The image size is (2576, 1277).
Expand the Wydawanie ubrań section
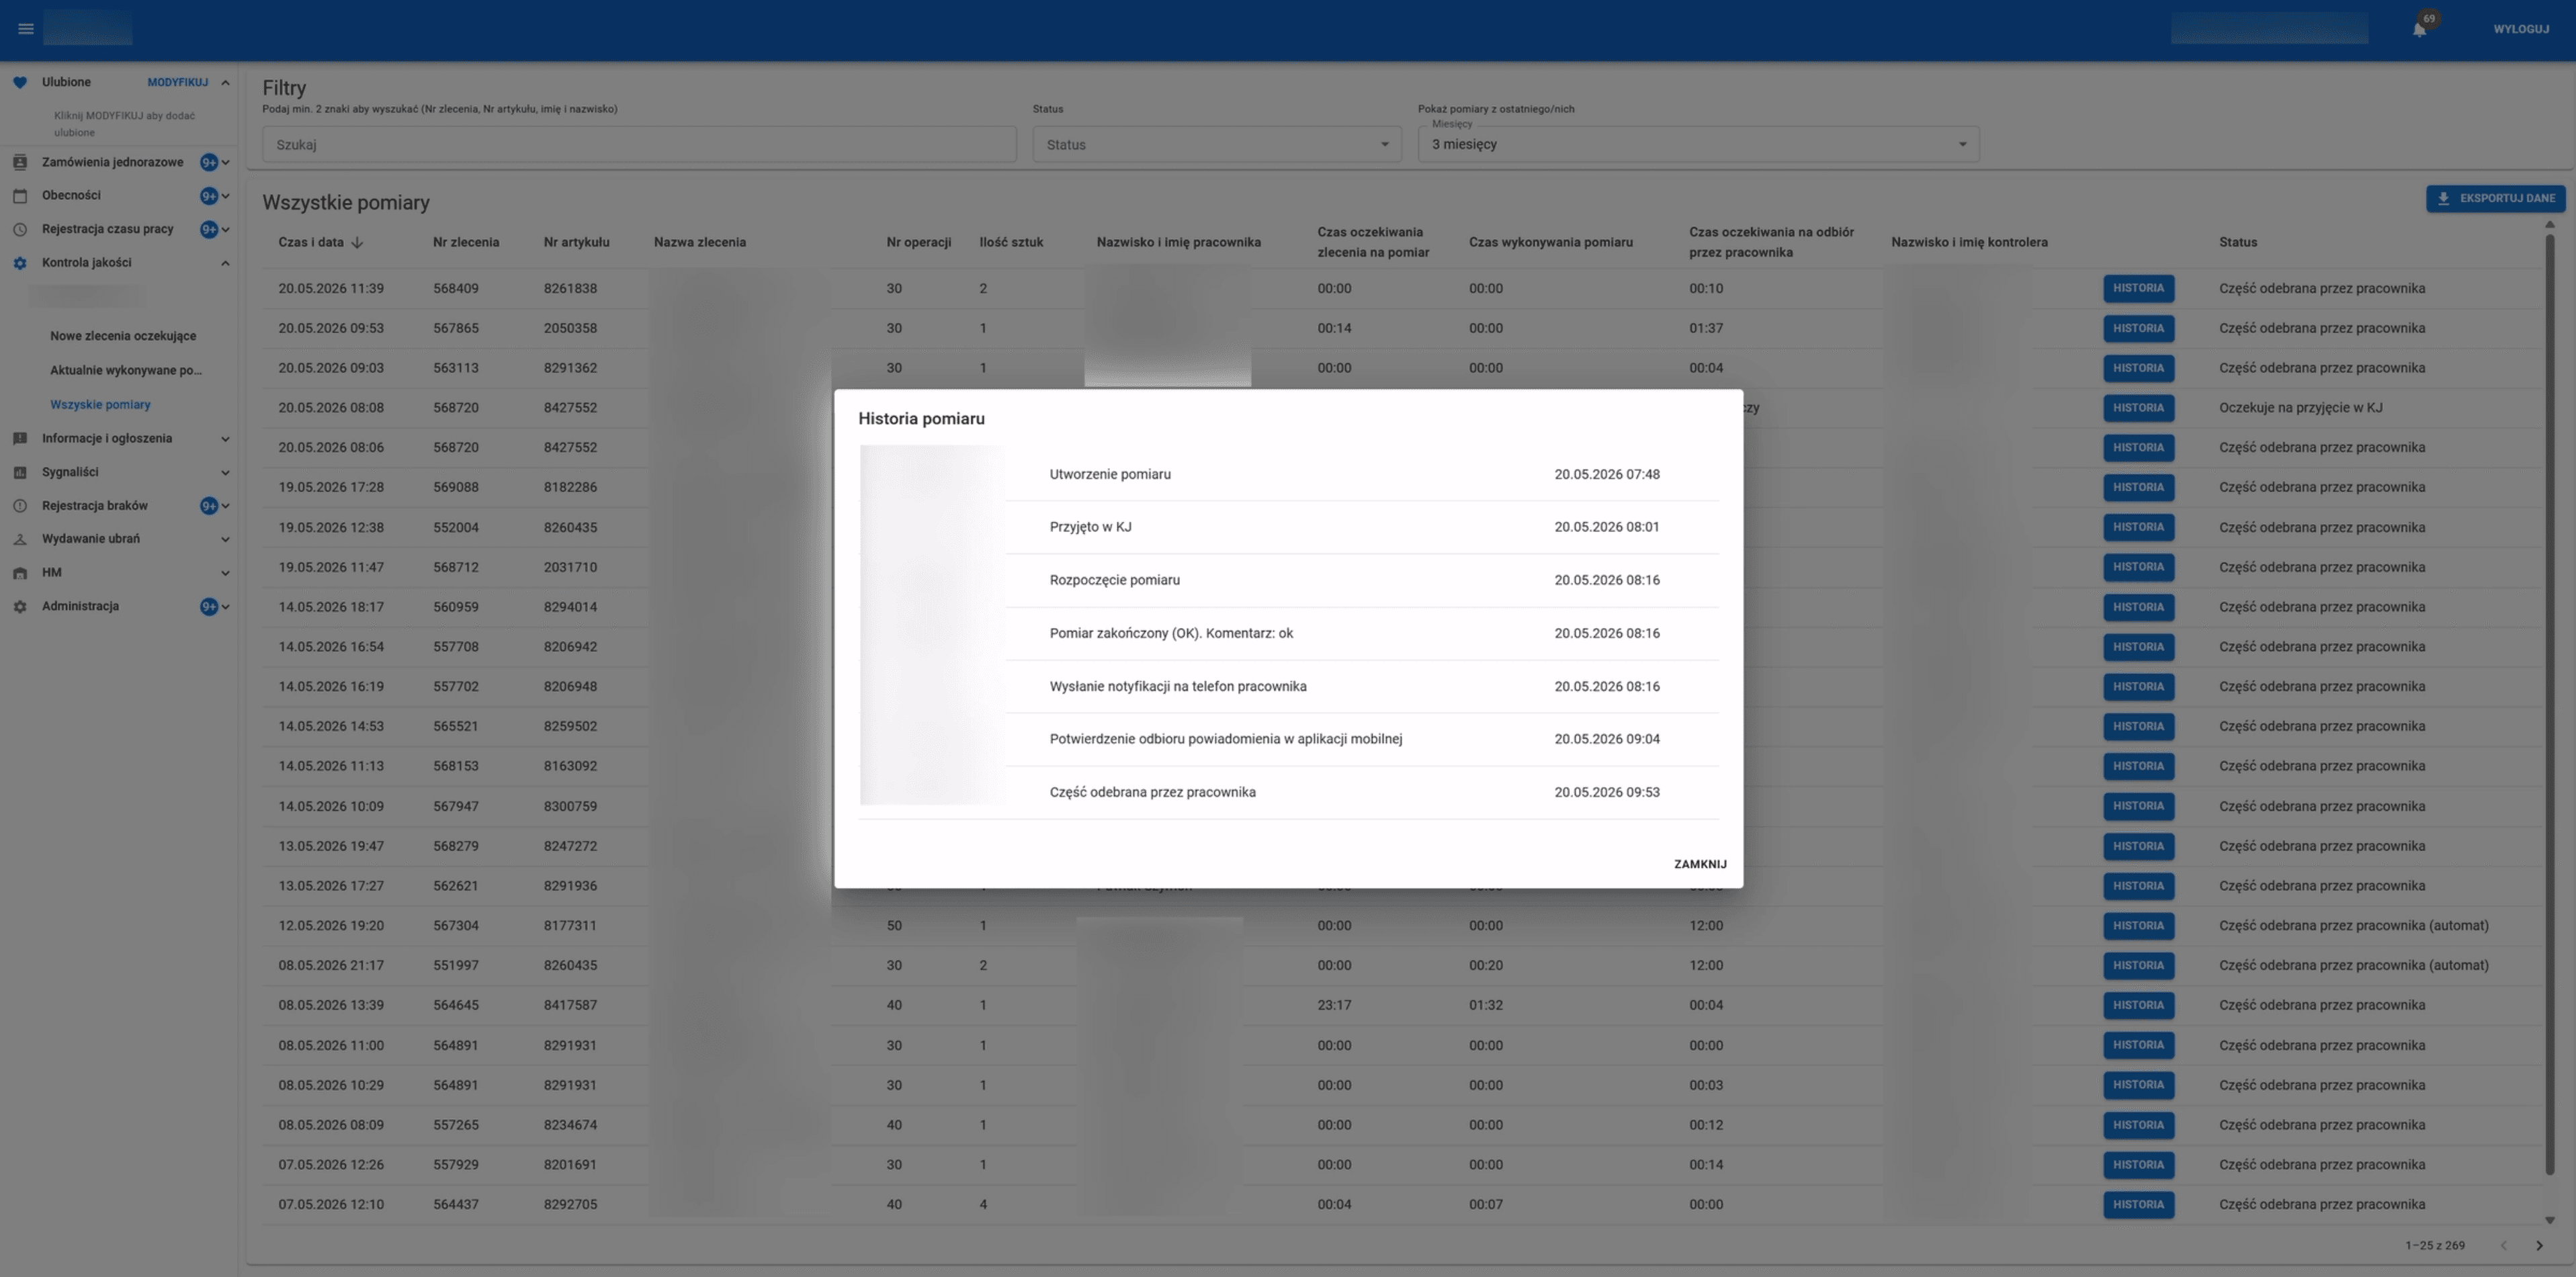coord(225,539)
